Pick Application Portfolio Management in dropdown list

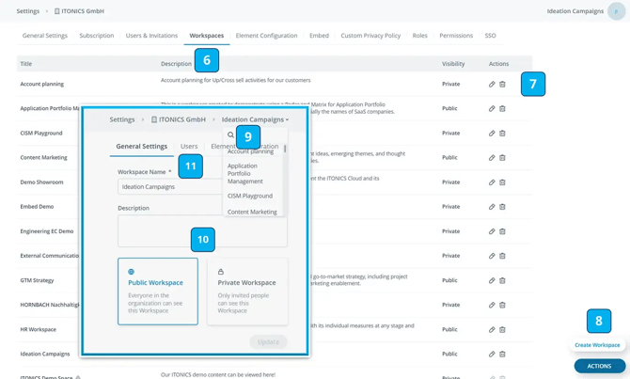245,173
